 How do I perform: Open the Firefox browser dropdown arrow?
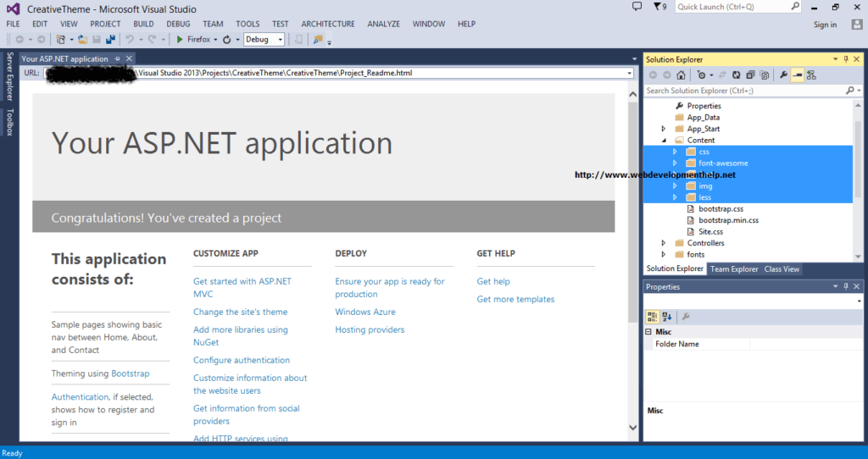point(216,40)
